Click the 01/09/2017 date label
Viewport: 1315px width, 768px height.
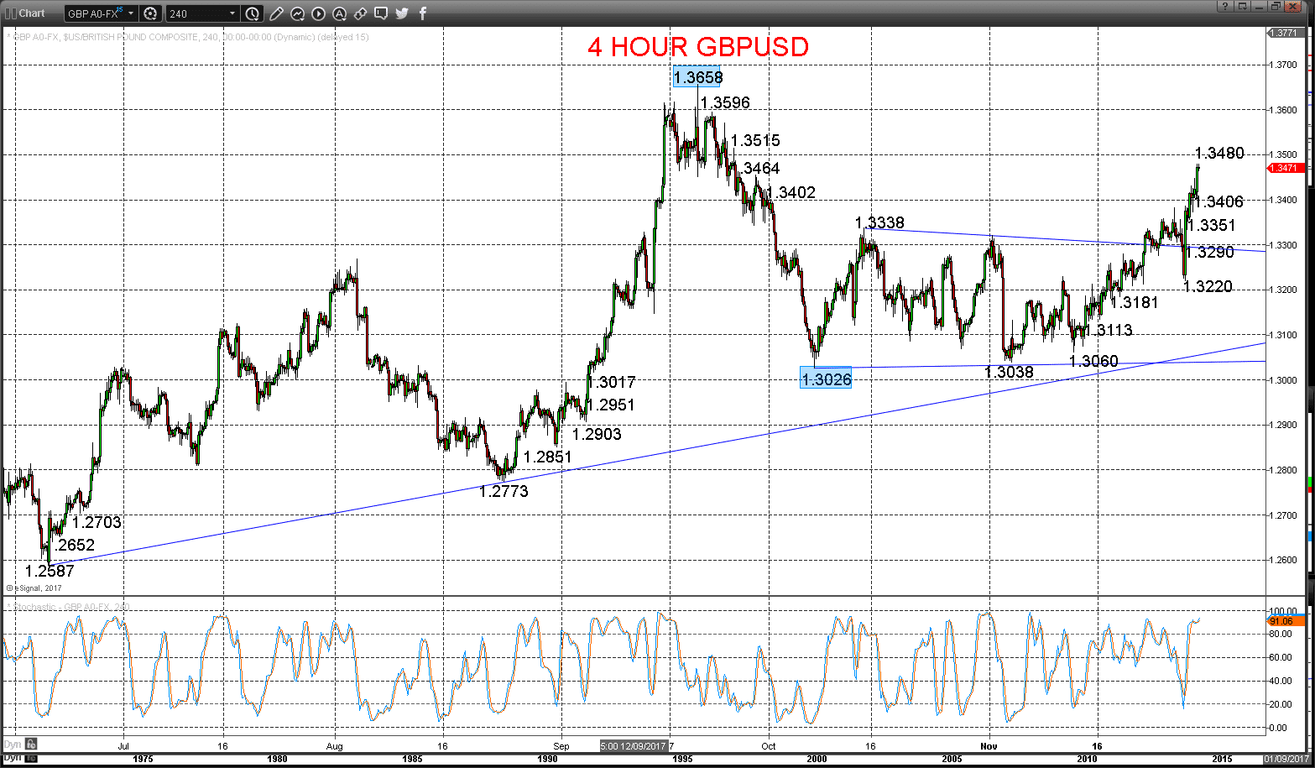pos(1286,759)
